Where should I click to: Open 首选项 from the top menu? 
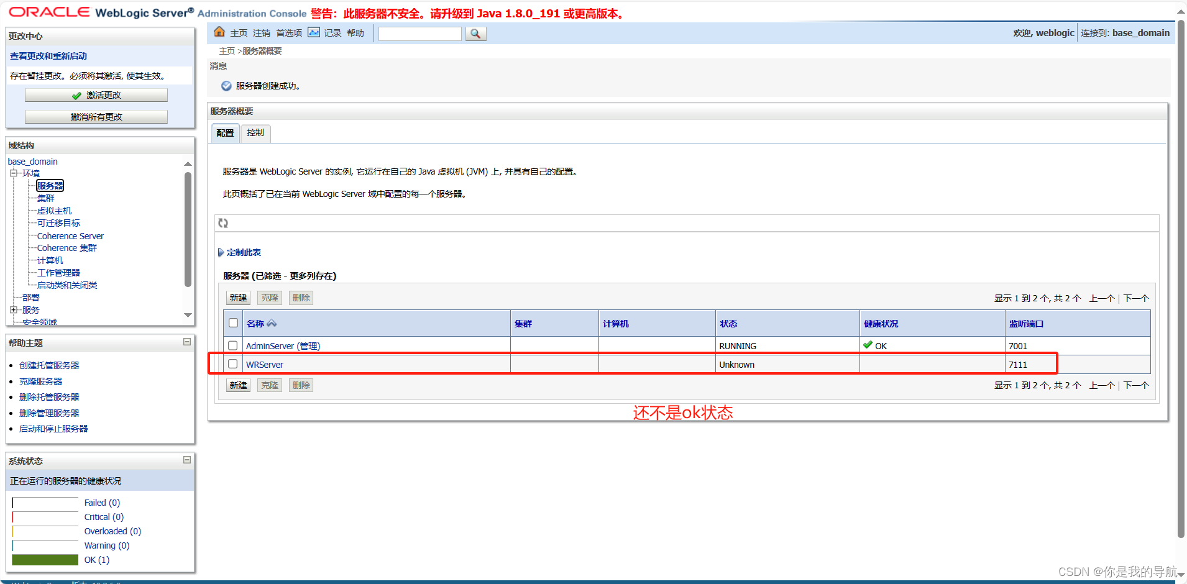tap(288, 33)
